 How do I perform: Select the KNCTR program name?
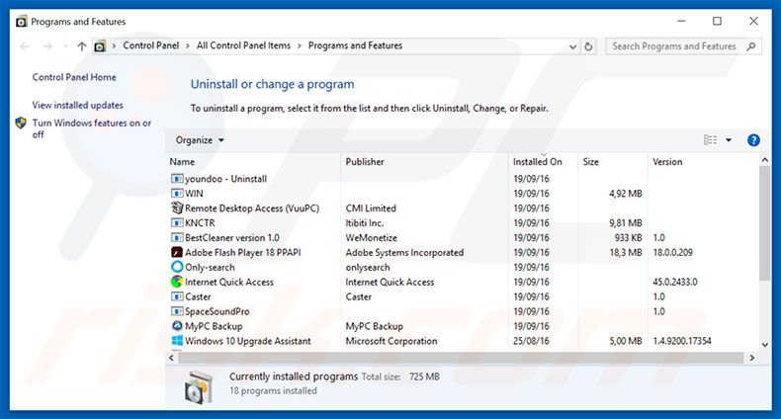pyautogui.click(x=200, y=223)
